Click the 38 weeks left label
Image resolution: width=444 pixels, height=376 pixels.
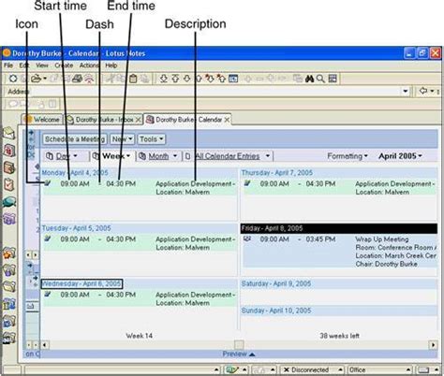[339, 336]
